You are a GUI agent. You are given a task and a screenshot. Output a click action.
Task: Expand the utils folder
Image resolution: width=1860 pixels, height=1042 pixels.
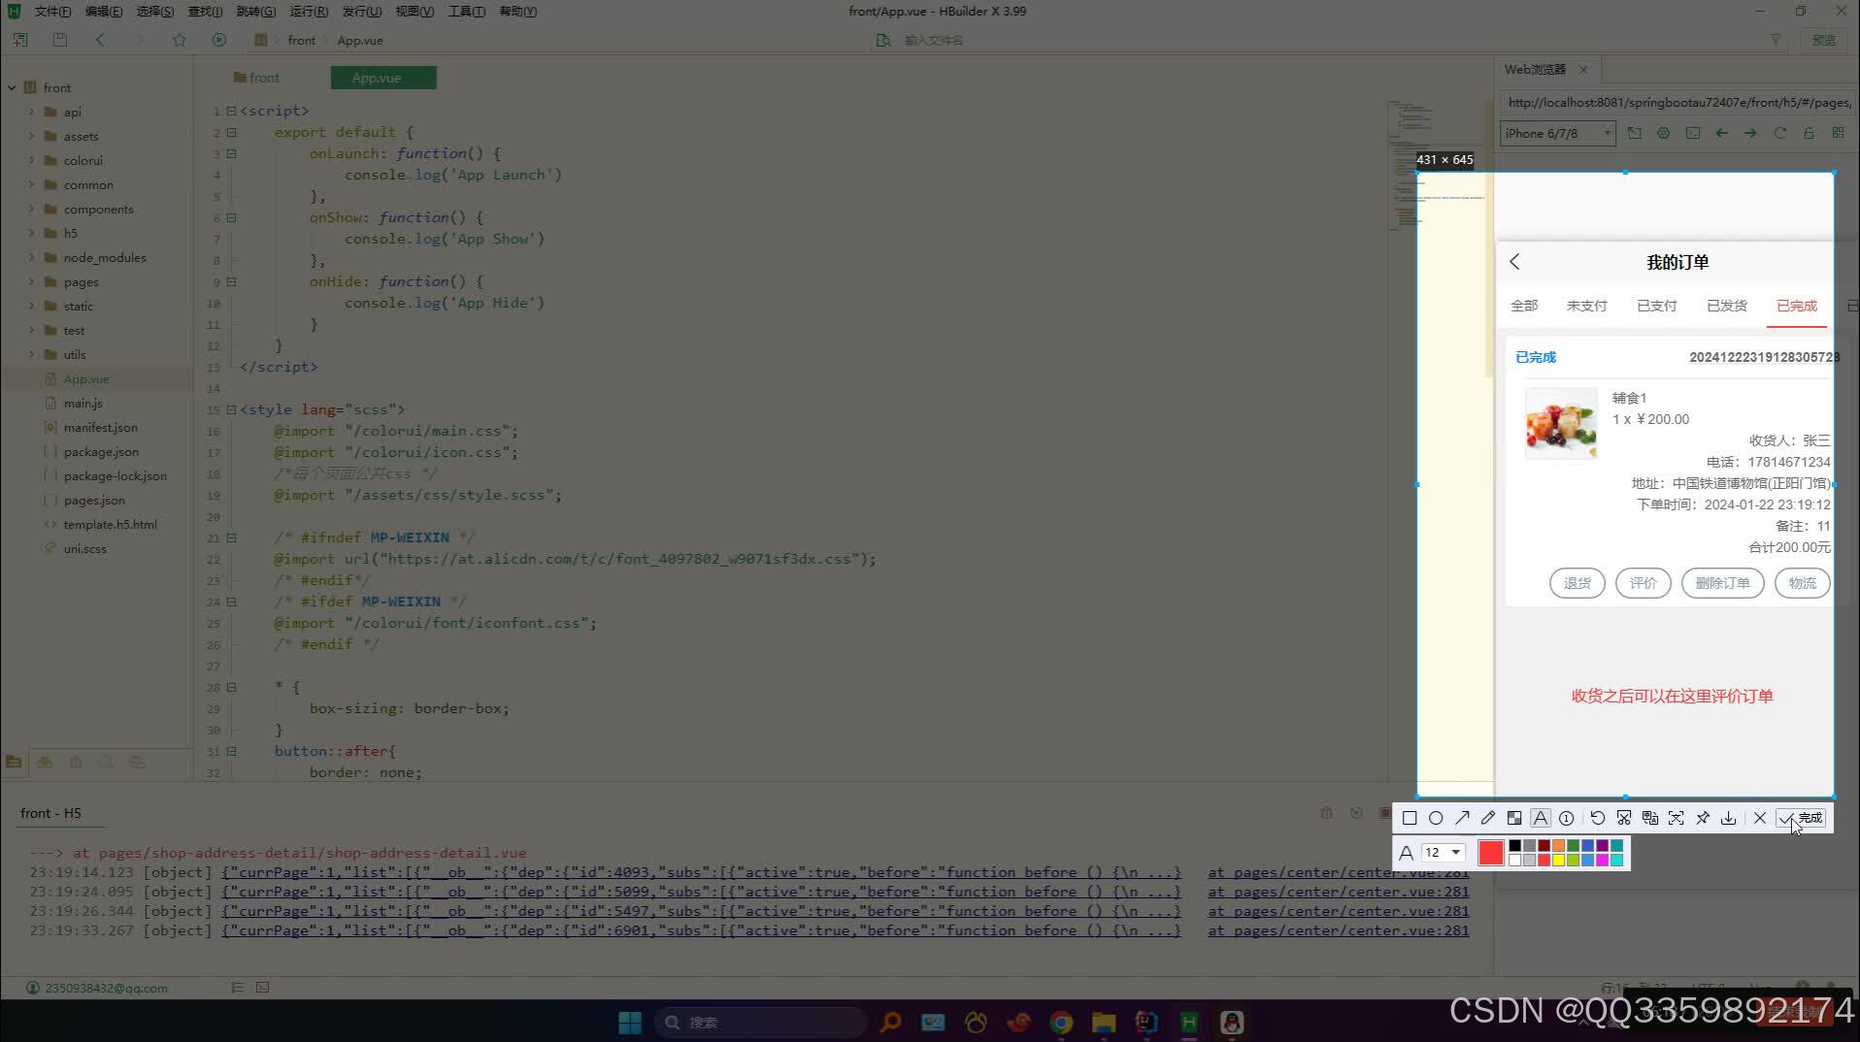pyautogui.click(x=32, y=354)
